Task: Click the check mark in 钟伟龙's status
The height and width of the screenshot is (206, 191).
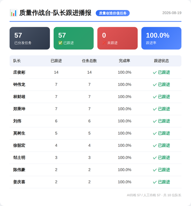Action: click(155, 85)
